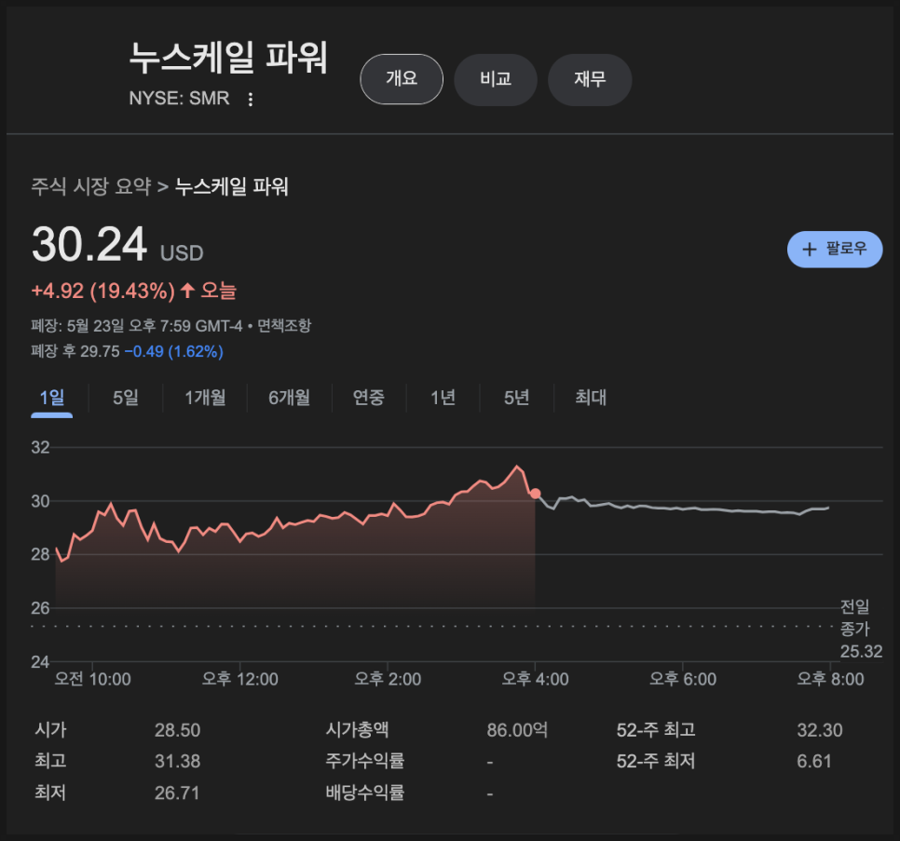This screenshot has height=841, width=900.
Task: Click the 최고 value 31.38
Action: click(x=177, y=761)
